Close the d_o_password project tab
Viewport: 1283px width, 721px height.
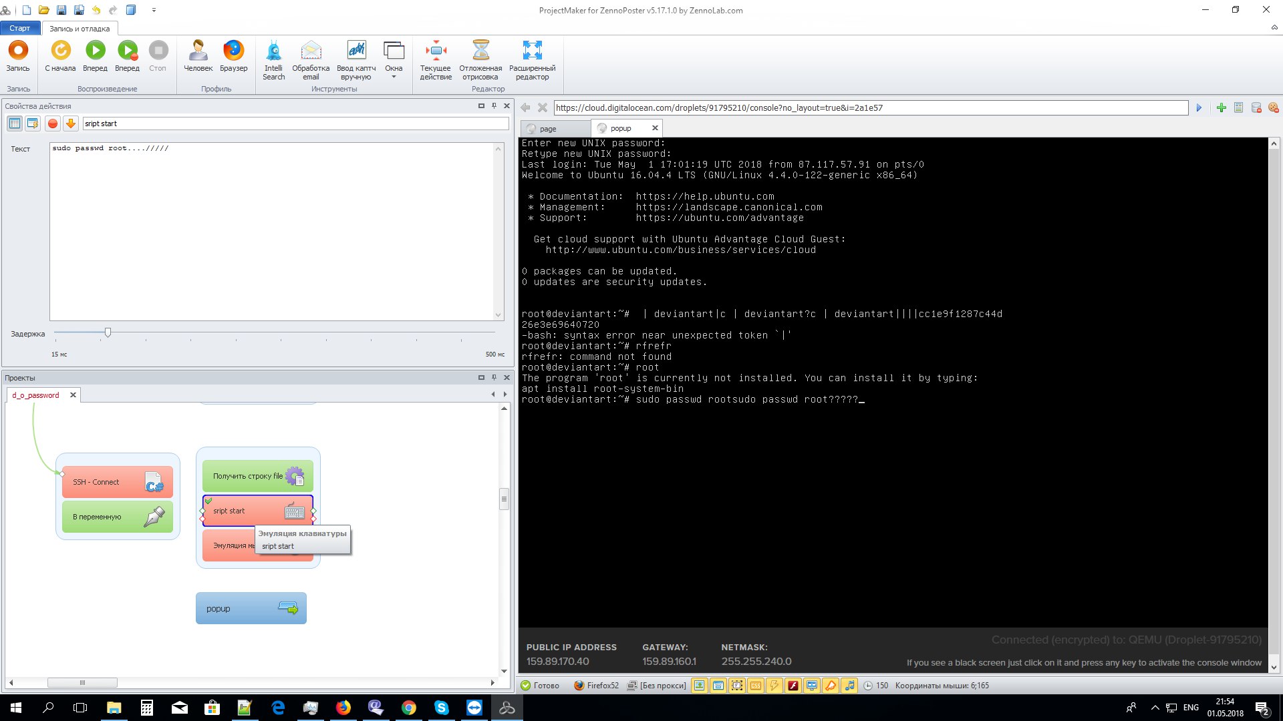[x=74, y=395]
